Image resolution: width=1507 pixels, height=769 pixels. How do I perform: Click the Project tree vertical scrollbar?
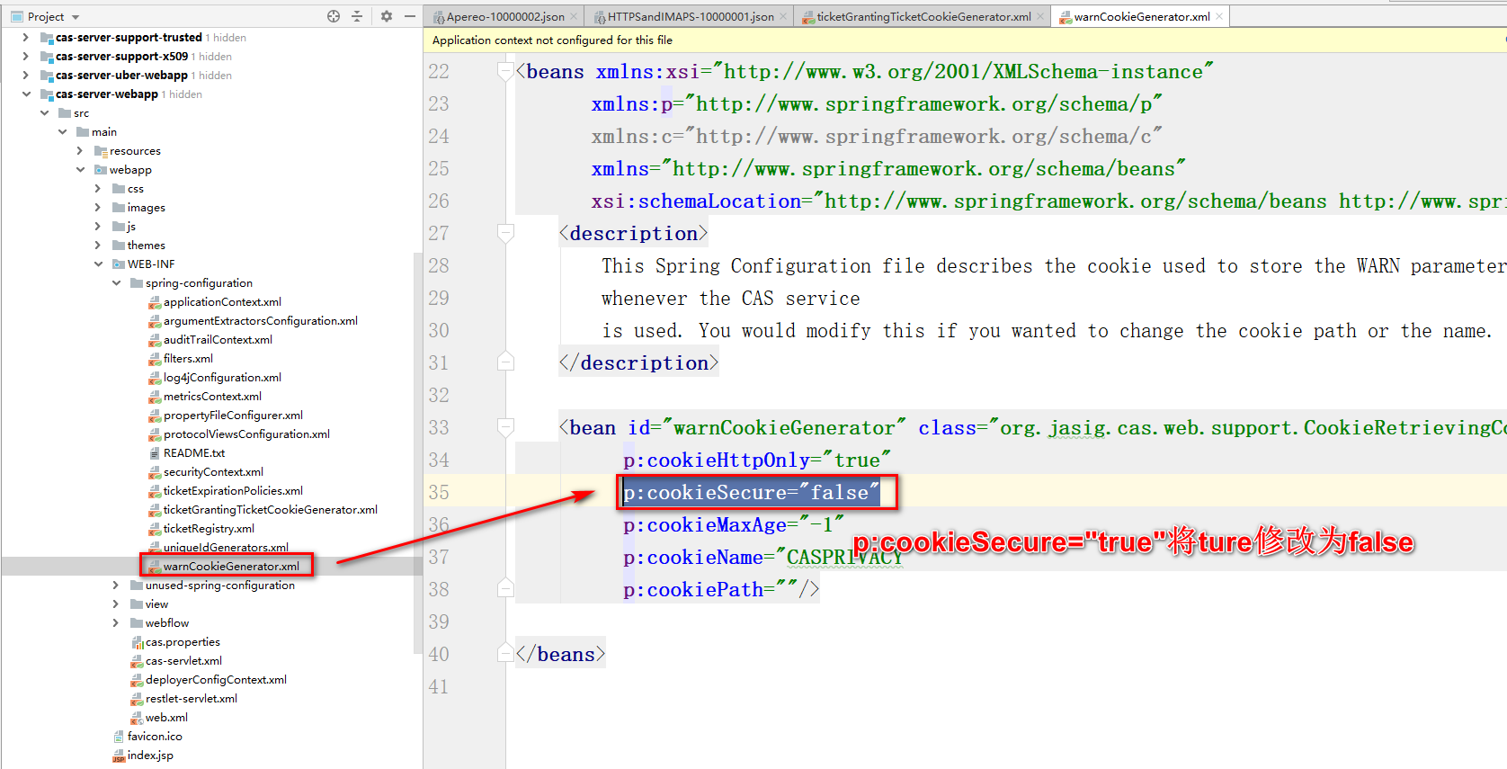417,450
